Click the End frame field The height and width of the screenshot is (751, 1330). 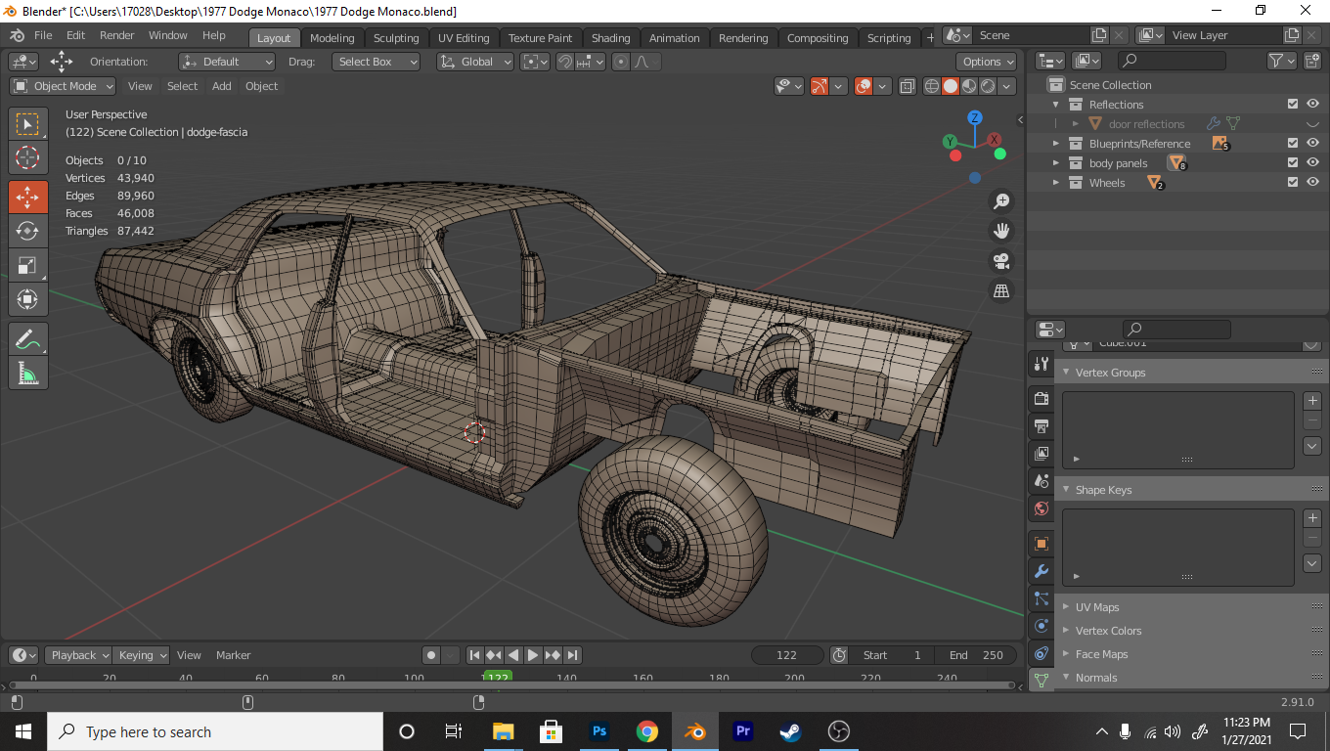coord(975,655)
